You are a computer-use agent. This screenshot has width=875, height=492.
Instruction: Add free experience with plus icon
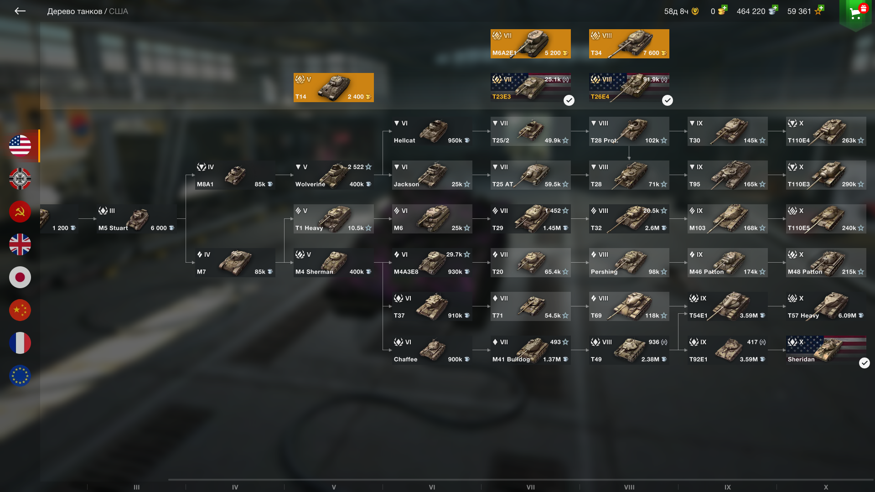(x=821, y=8)
